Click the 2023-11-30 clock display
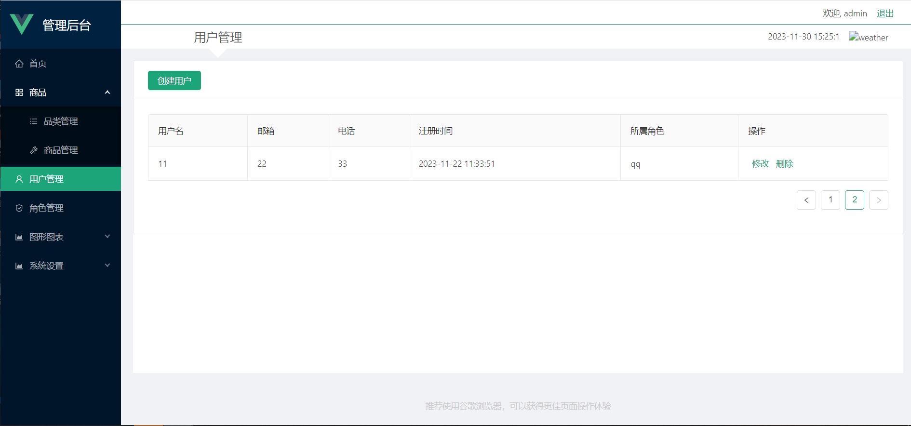Screen dimensions: 911x426 [804, 37]
